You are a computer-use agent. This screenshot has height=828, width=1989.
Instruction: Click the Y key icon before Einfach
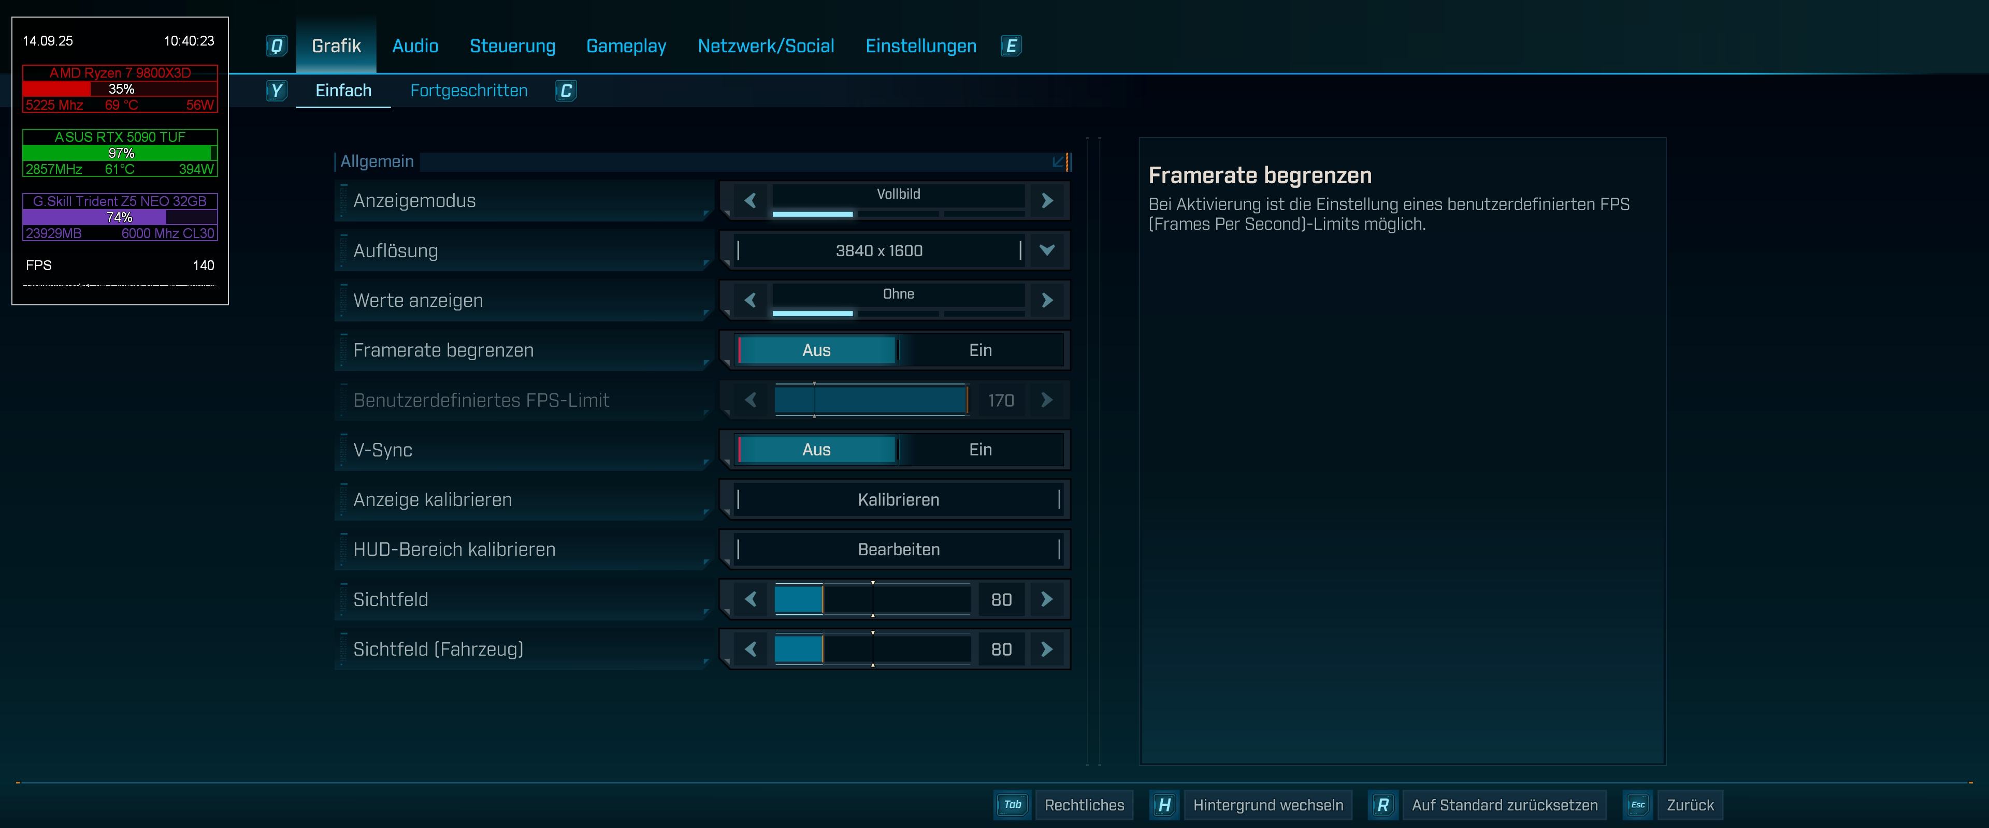pyautogui.click(x=277, y=91)
